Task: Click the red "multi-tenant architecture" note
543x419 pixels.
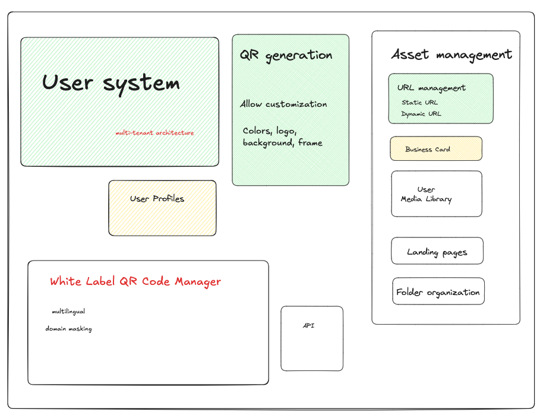Action: (x=154, y=133)
